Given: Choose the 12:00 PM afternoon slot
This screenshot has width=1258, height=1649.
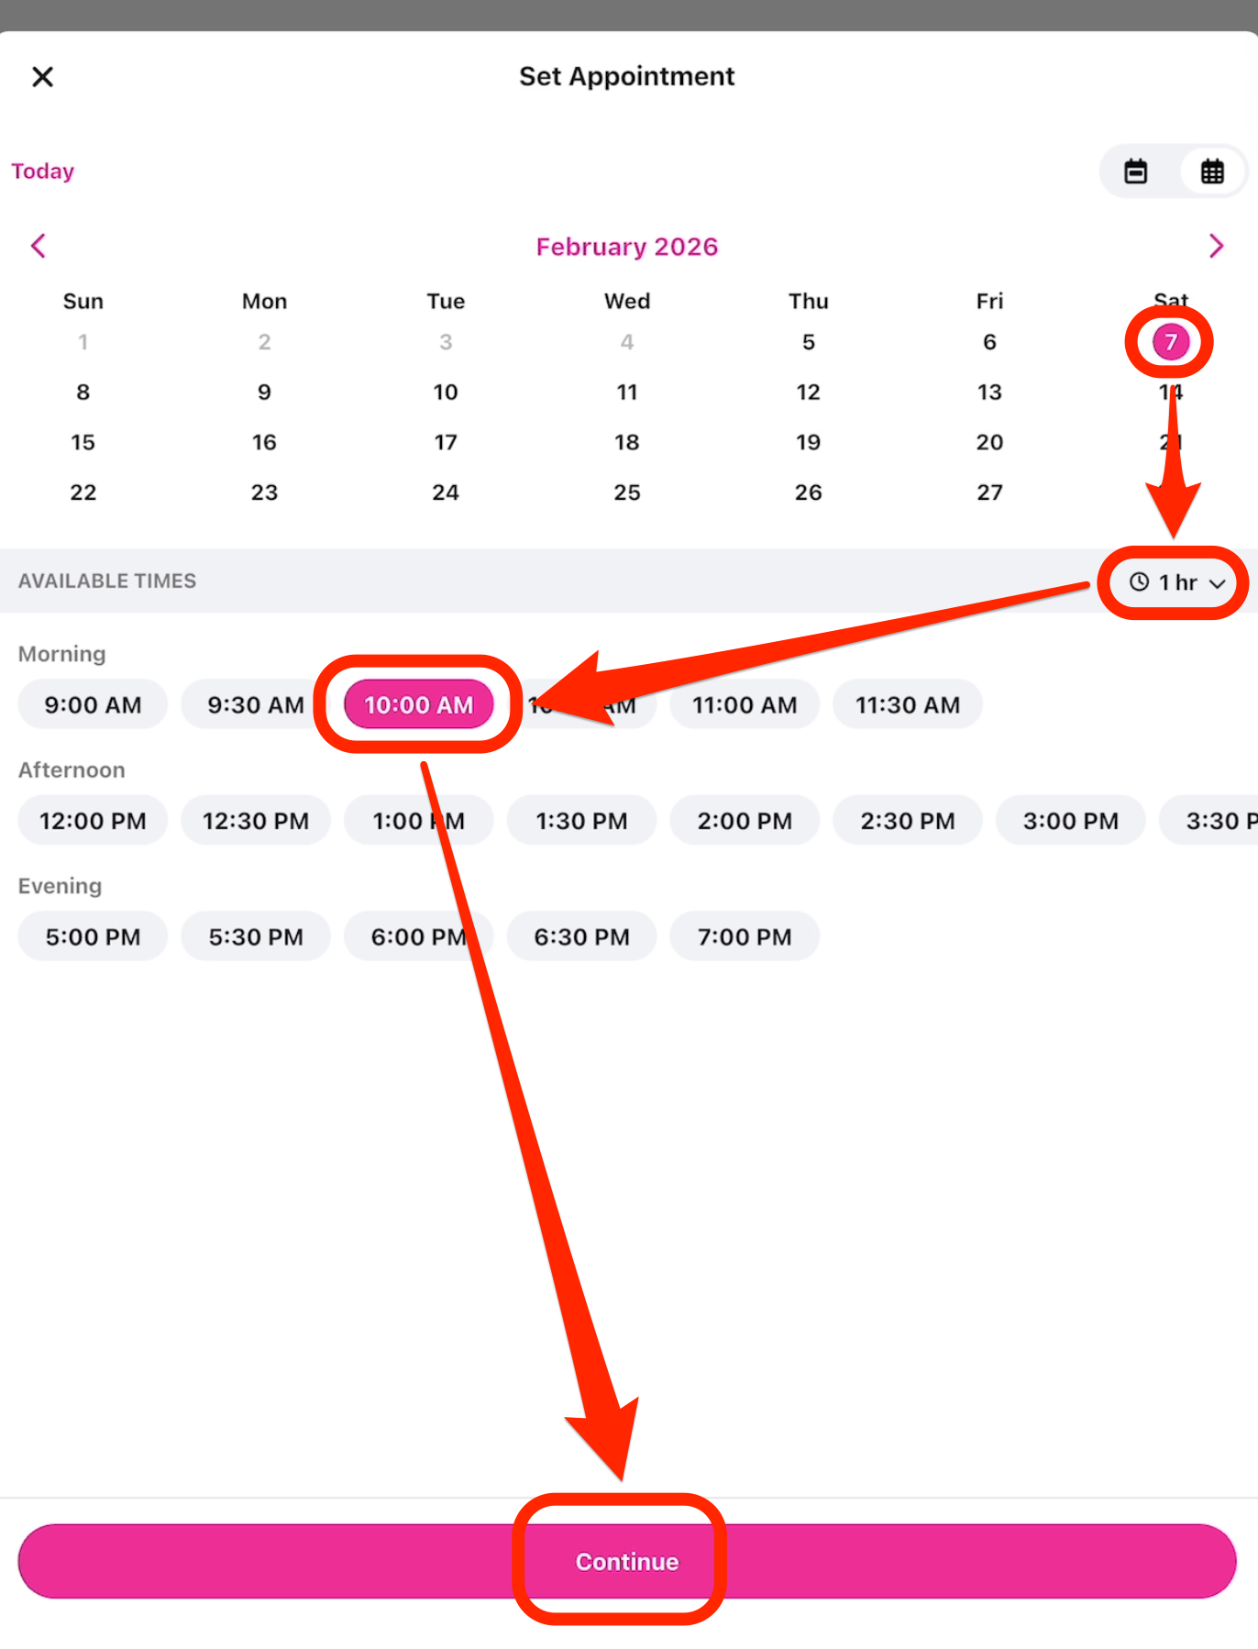Looking at the screenshot, I should 93,821.
